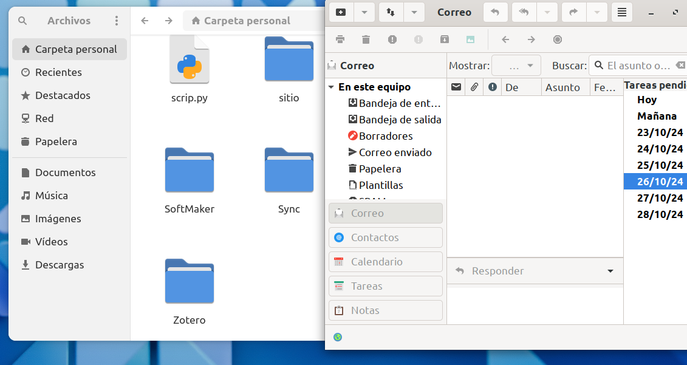Image resolution: width=687 pixels, height=365 pixels.
Task: Click the load images icon in toolbar
Action: click(470, 39)
